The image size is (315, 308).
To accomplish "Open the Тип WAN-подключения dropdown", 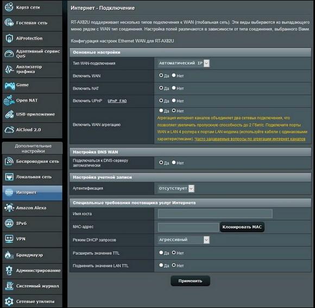I will (x=184, y=63).
